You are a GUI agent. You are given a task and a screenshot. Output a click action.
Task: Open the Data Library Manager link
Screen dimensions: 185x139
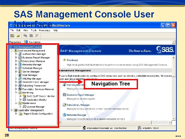(x=78, y=105)
